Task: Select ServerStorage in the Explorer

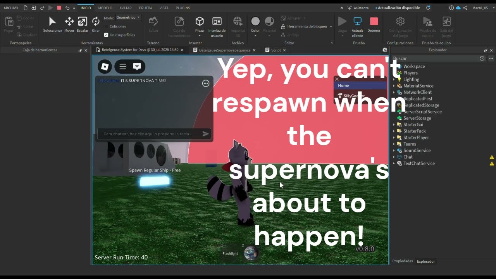Action: 417,118
